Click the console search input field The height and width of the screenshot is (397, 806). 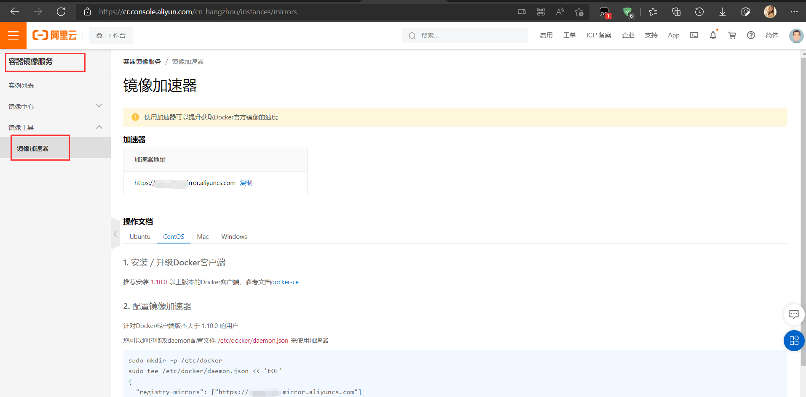(465, 35)
